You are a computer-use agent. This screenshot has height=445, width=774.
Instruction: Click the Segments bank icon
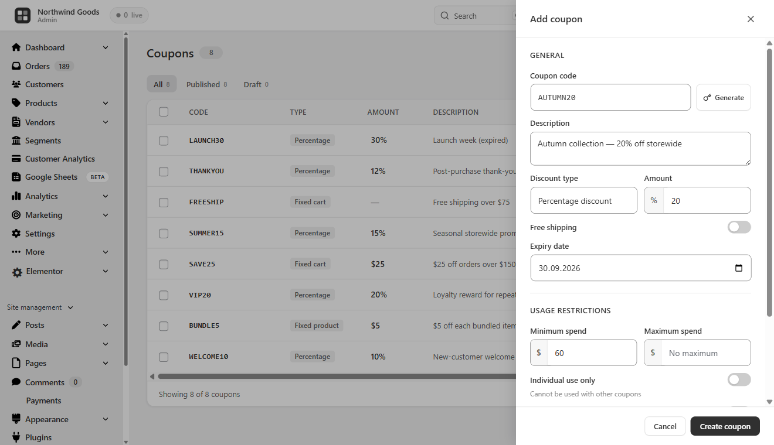point(16,141)
